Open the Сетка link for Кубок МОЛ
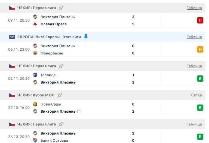 tap(197, 95)
